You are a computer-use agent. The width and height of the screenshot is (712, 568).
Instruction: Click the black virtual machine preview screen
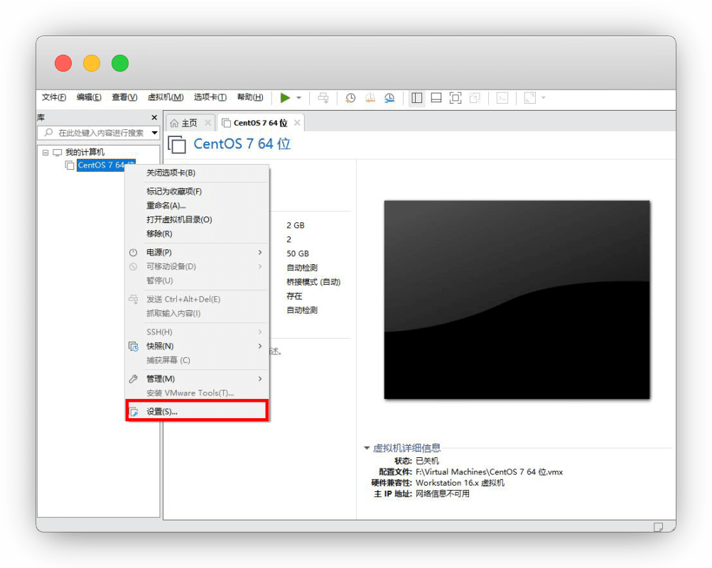517,299
